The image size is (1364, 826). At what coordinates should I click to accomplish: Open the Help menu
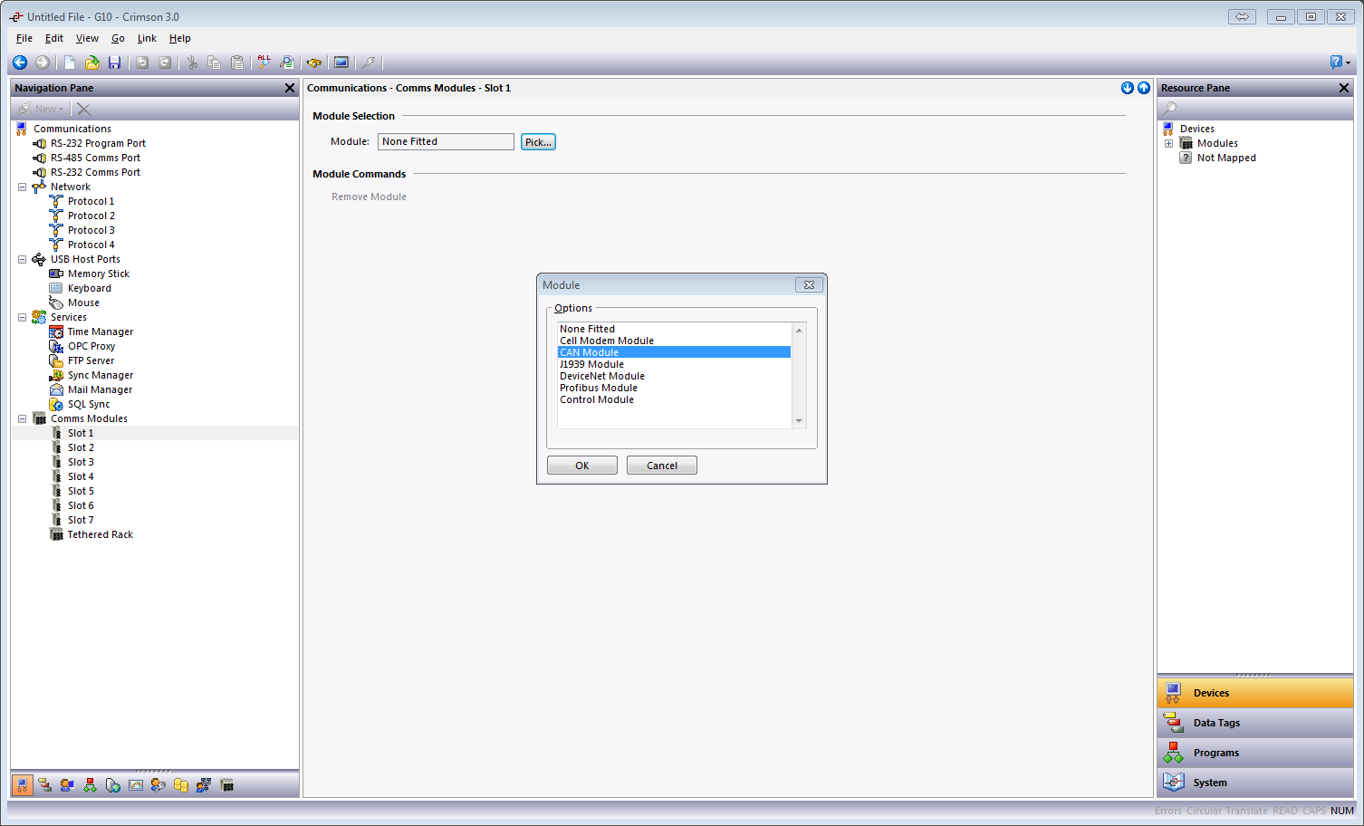180,38
